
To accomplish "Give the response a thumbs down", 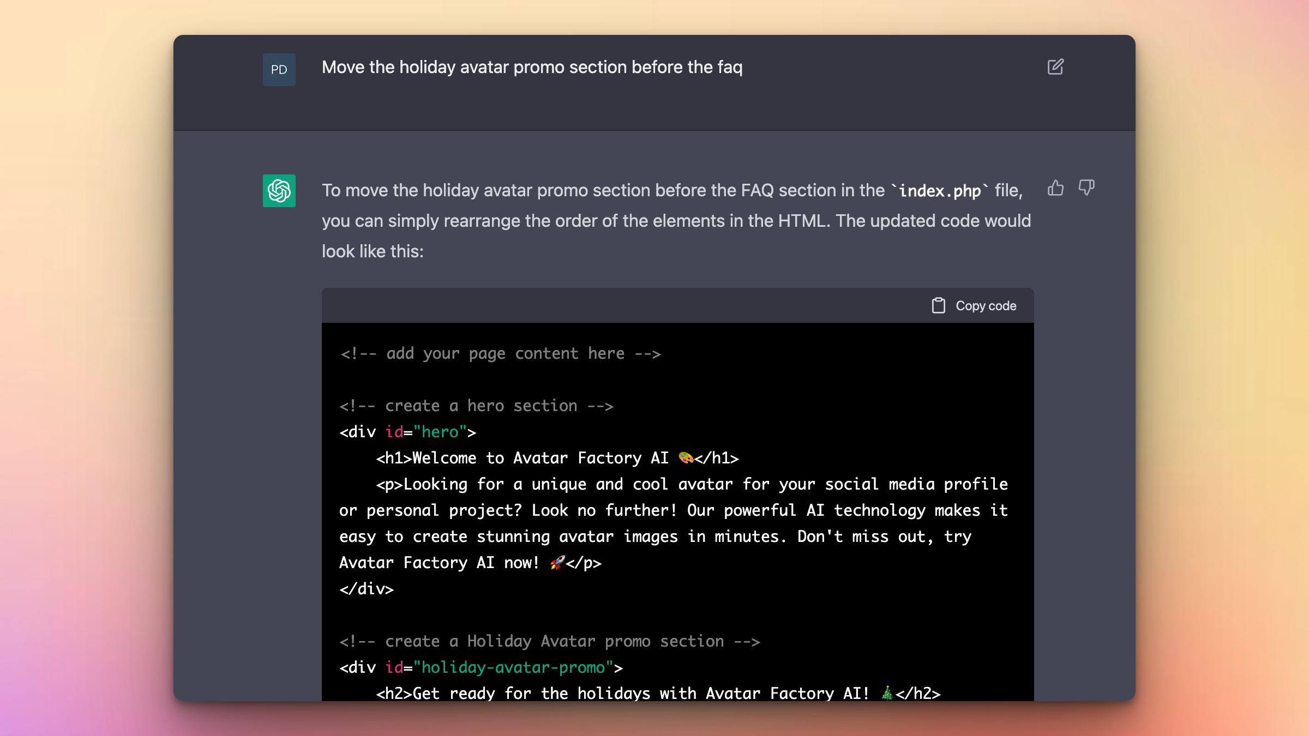I will point(1086,188).
